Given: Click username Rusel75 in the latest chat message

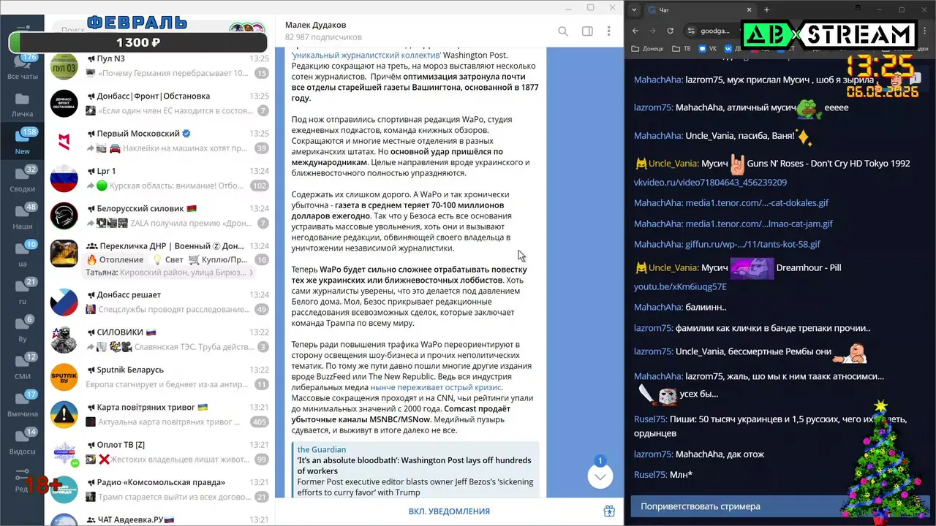Looking at the screenshot, I should tap(650, 475).
